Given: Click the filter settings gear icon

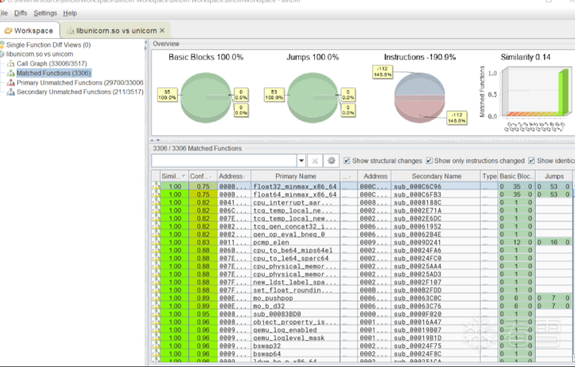Looking at the screenshot, I should point(331,160).
